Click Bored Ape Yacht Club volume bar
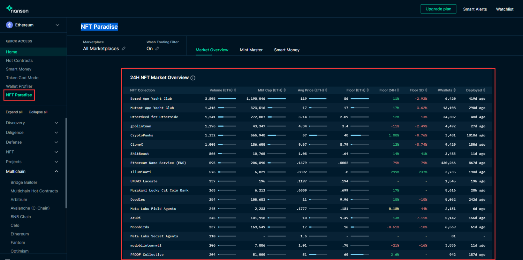Image resolution: width=523 pixels, height=260 pixels. coord(227,99)
